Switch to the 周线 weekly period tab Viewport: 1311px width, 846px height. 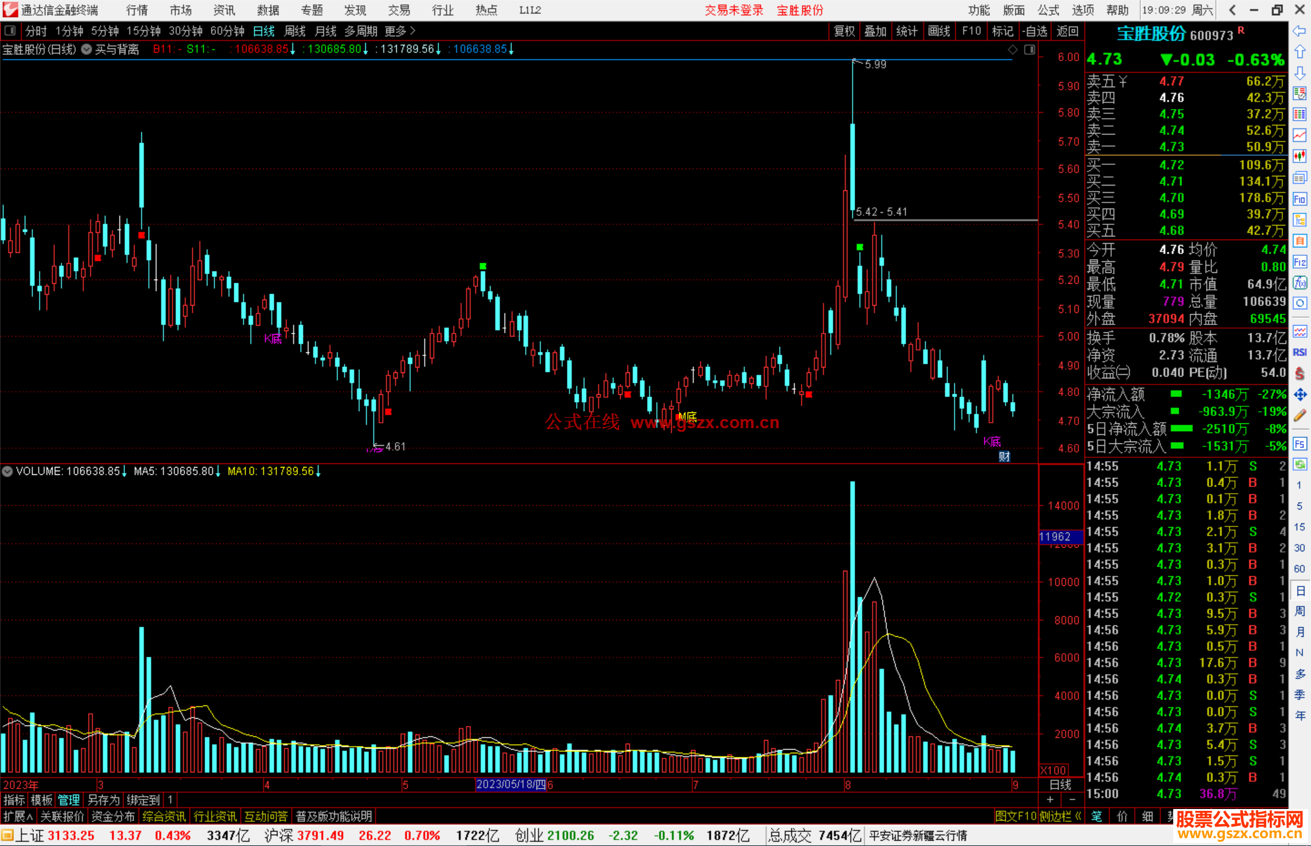[x=295, y=31]
